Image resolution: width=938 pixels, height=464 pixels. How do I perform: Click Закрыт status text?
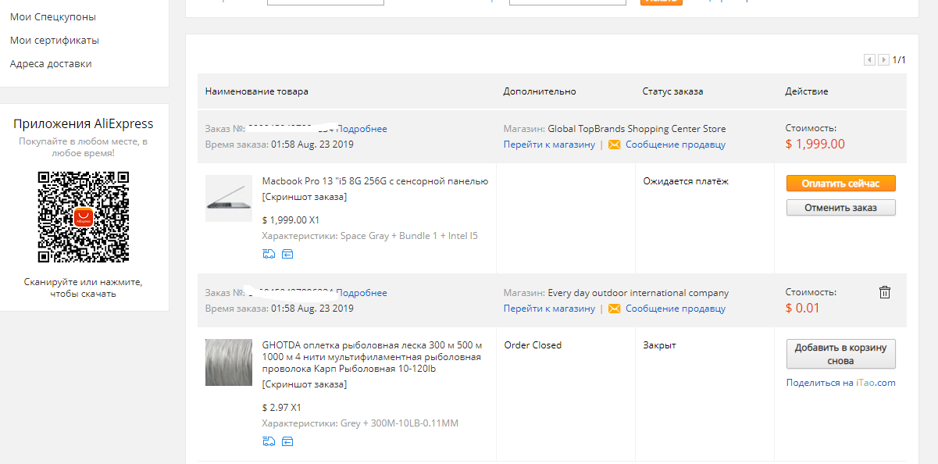click(x=660, y=345)
